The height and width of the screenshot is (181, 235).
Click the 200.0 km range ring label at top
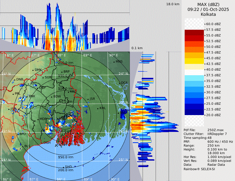(x=65, y=63)
